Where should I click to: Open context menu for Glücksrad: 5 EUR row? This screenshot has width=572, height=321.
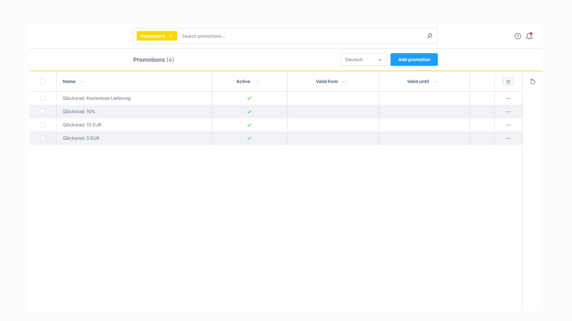click(508, 139)
